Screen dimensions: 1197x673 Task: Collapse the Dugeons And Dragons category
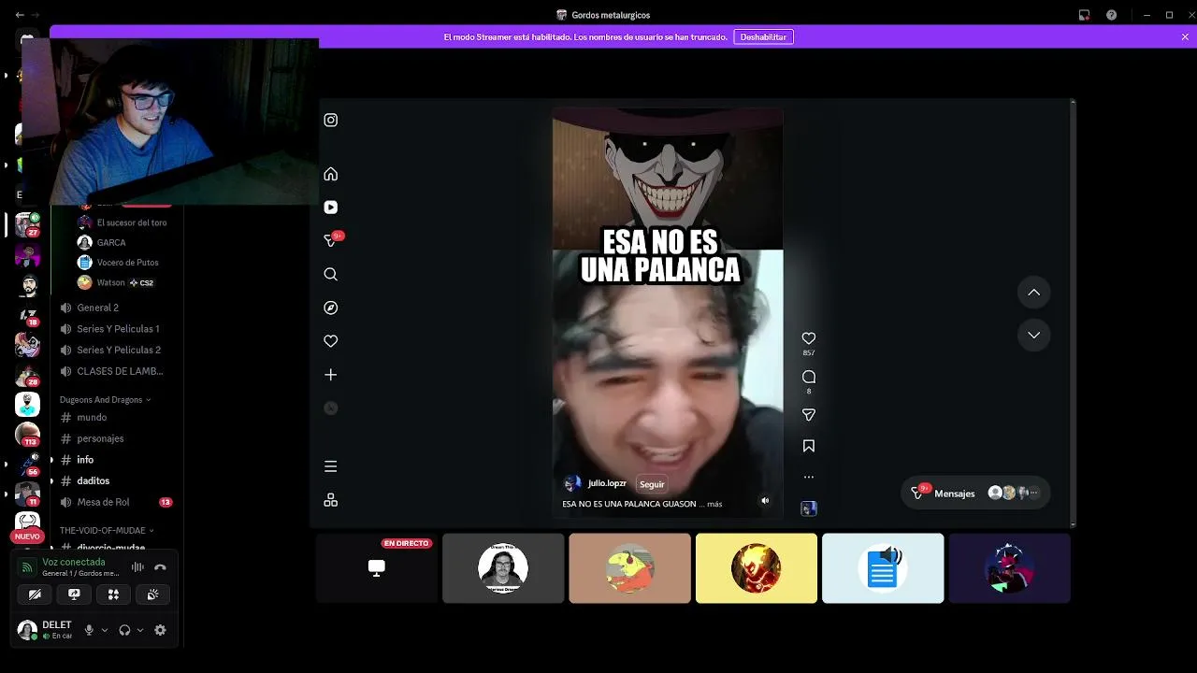click(105, 399)
